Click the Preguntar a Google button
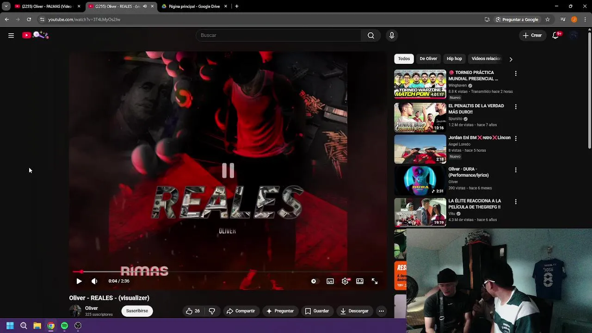 [x=517, y=19]
